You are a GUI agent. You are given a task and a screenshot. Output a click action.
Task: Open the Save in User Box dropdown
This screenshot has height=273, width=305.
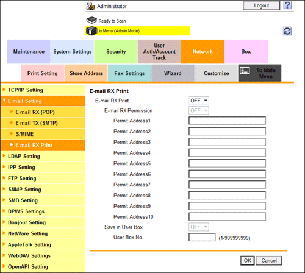pyautogui.click(x=199, y=227)
